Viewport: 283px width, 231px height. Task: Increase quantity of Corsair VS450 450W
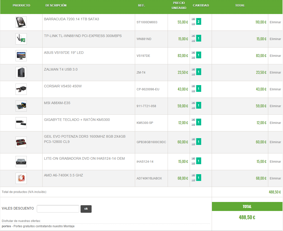pyautogui.click(x=193, y=86)
